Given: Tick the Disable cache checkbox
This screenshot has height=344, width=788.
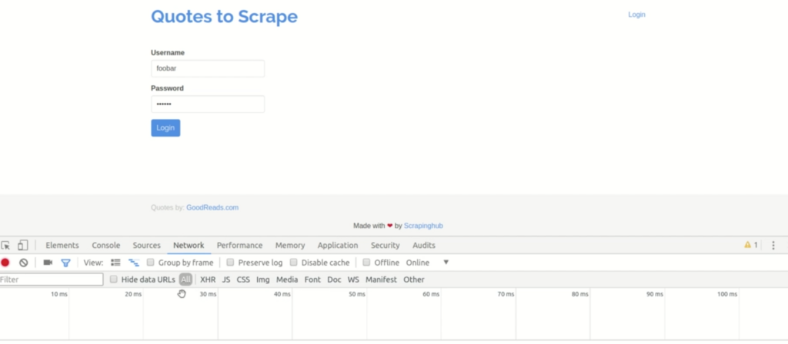Looking at the screenshot, I should 293,263.
